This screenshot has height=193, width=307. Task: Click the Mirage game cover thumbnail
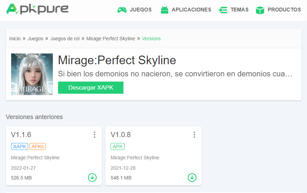tap(32, 74)
